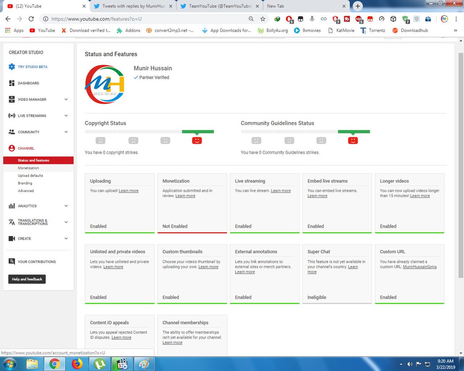Click Learn more in Live streaming card
The image size is (464, 371).
pos(281,191)
